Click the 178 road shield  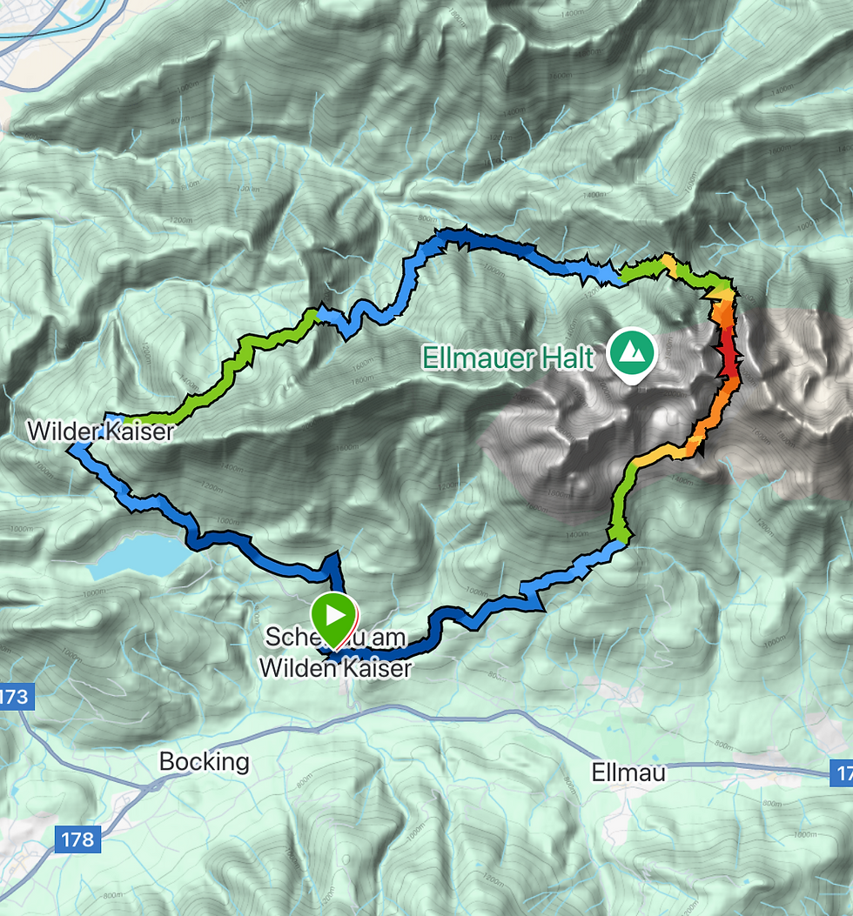77,839
